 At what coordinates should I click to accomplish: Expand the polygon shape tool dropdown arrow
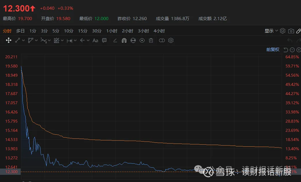coord(36,40)
